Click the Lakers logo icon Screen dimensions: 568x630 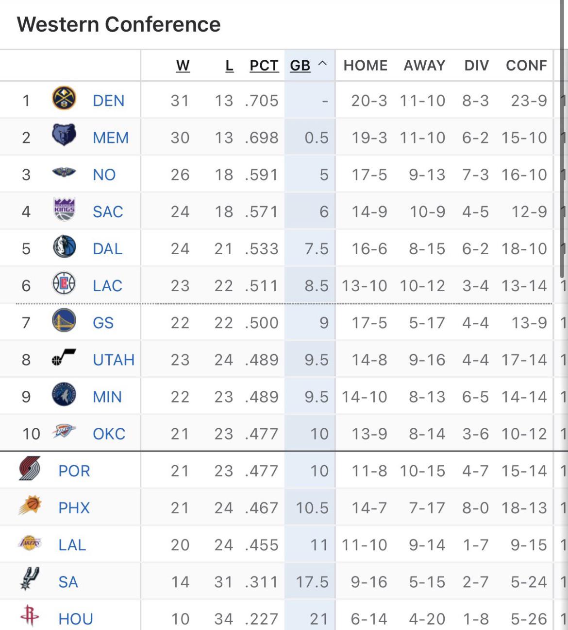click(29, 543)
